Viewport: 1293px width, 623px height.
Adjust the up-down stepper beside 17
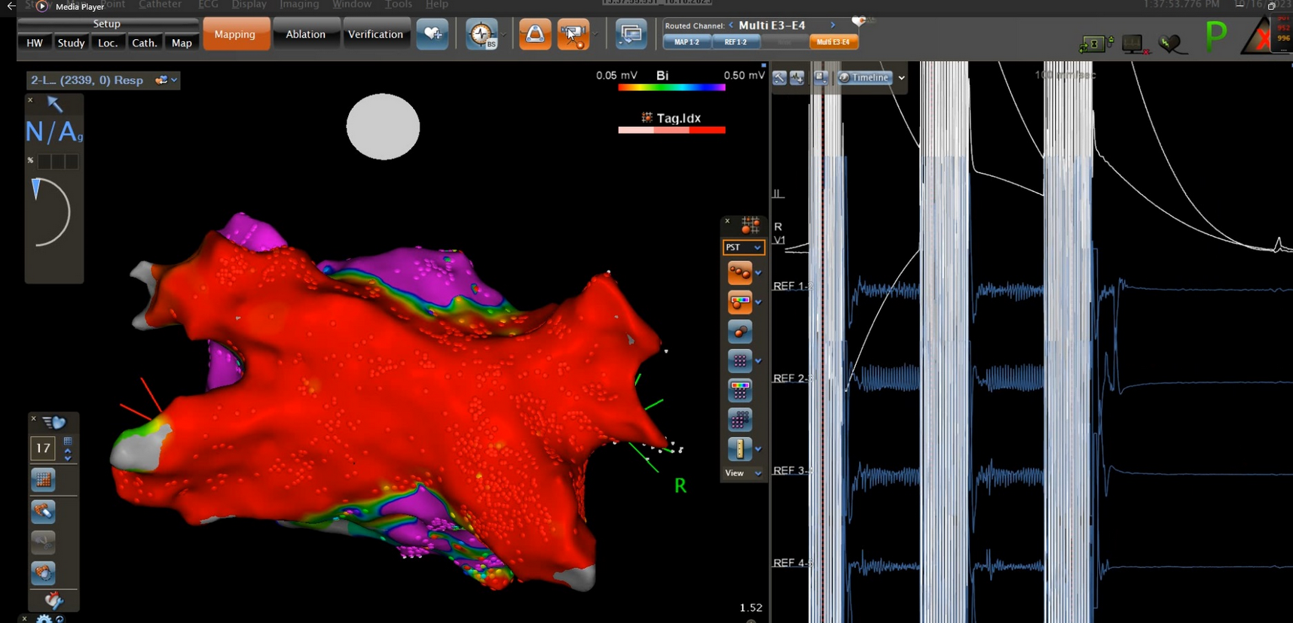[68, 454]
